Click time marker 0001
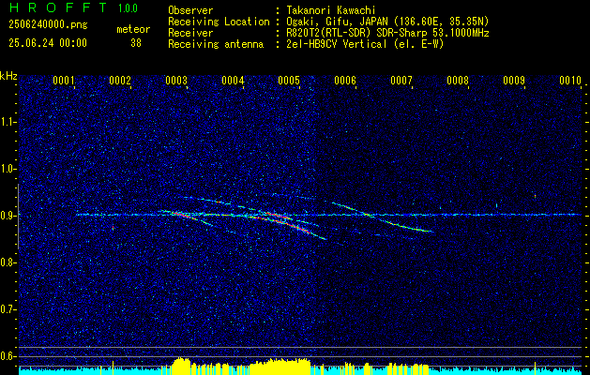Image resolution: width=590 pixels, height=375 pixels. pyautogui.click(x=64, y=81)
